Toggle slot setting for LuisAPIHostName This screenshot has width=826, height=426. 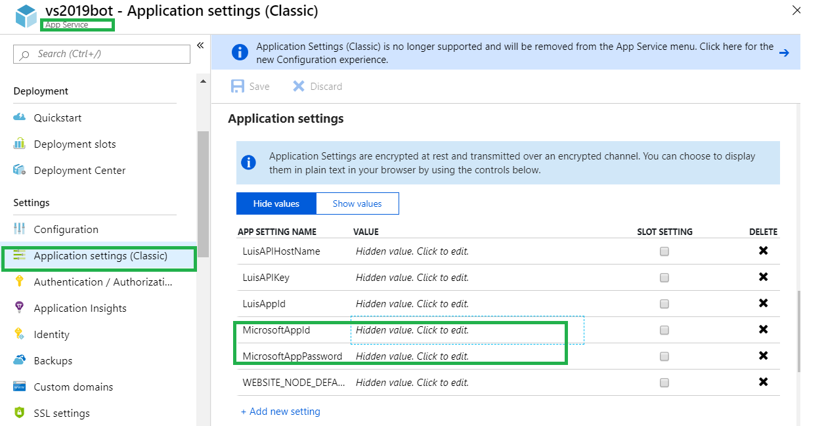click(x=664, y=251)
